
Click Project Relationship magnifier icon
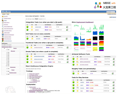point(3,27)
